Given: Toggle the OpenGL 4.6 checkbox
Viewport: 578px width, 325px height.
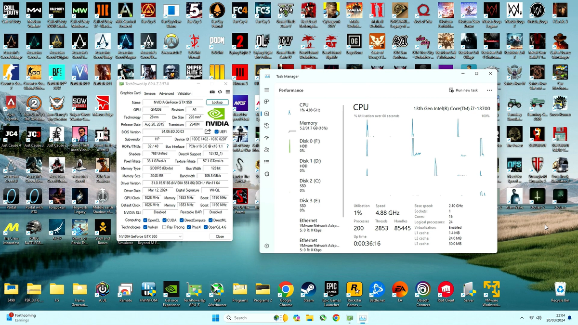Looking at the screenshot, I should point(206,227).
